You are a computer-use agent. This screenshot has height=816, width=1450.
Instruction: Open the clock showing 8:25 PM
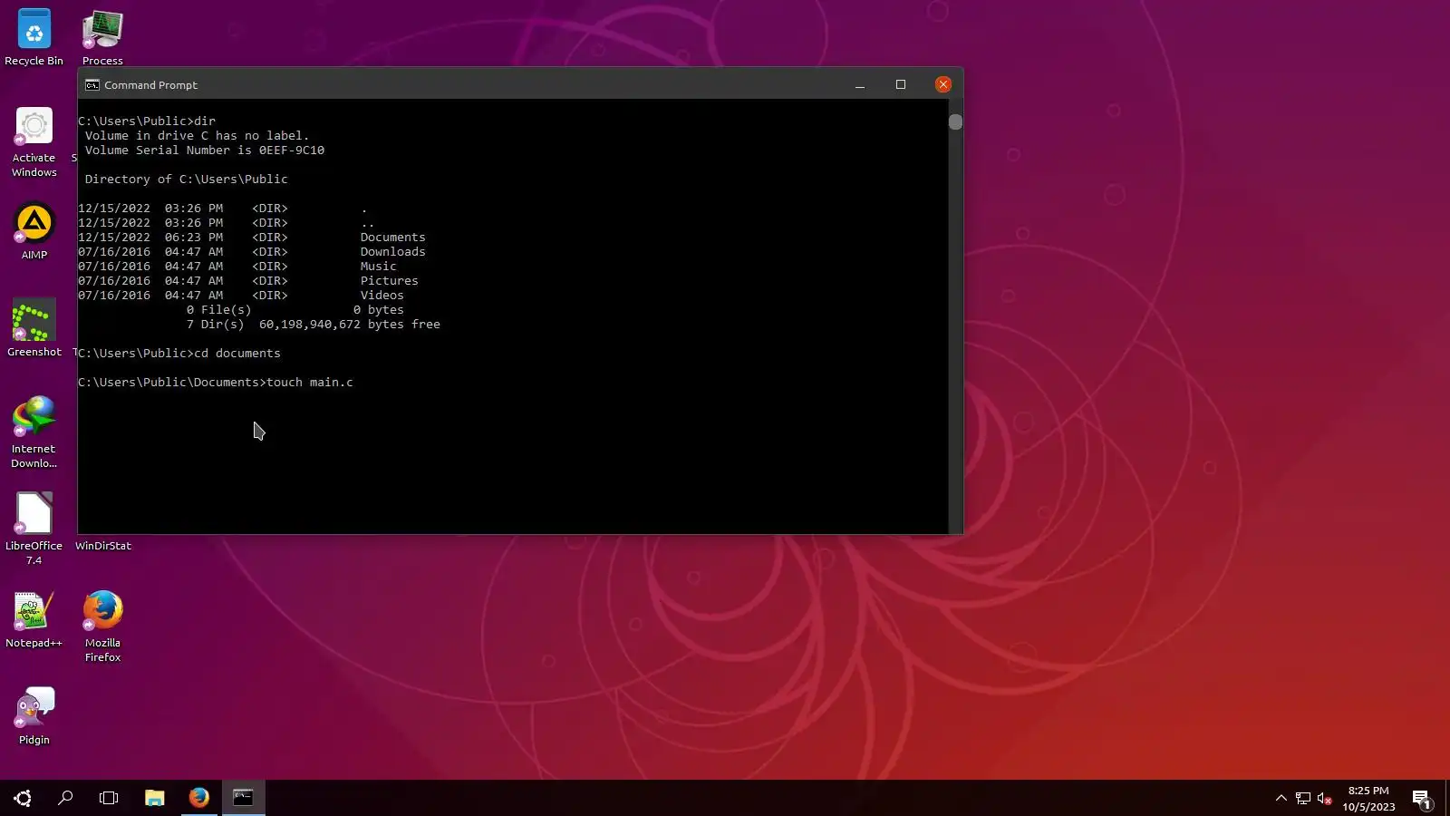tap(1368, 798)
